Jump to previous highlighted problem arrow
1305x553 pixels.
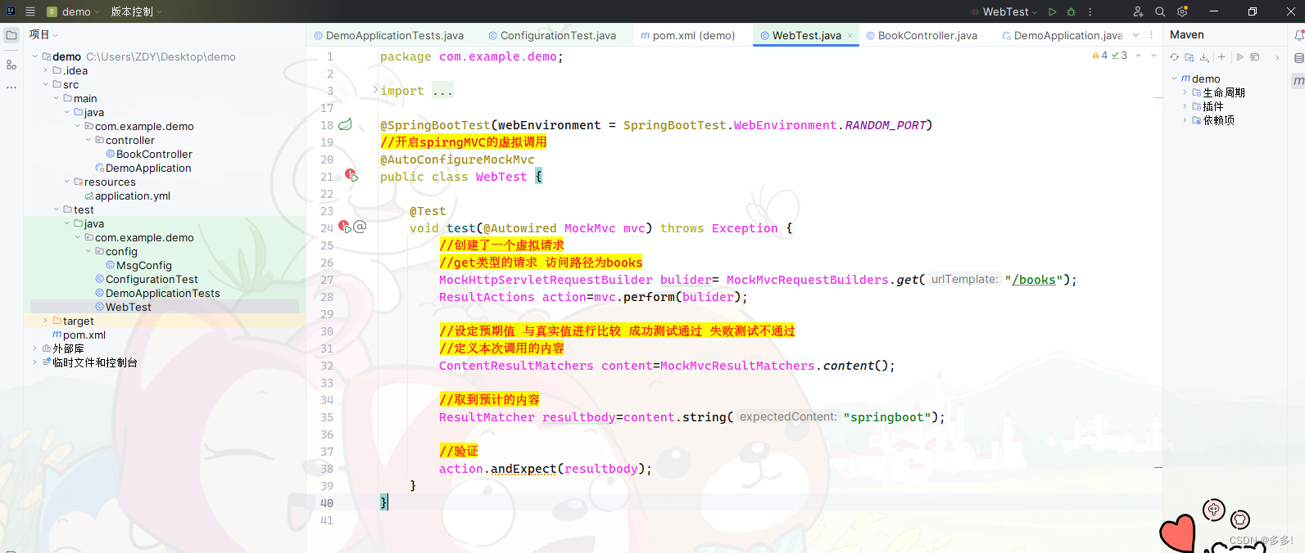(x=1138, y=56)
